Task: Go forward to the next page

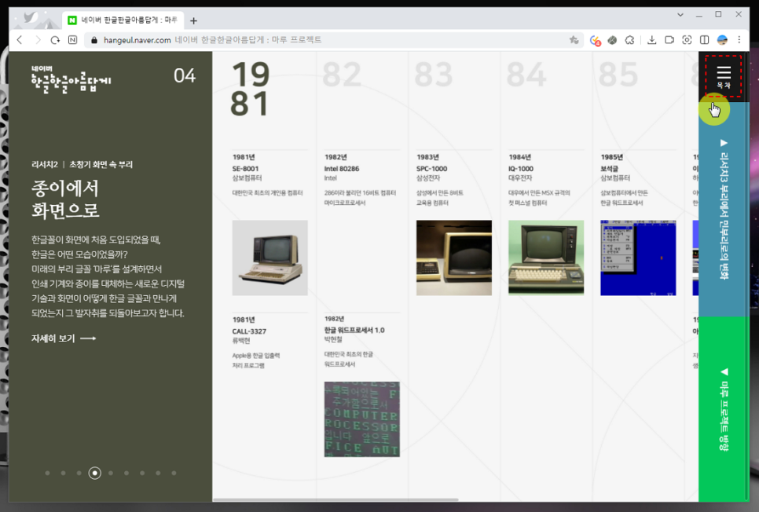Action: (38, 40)
